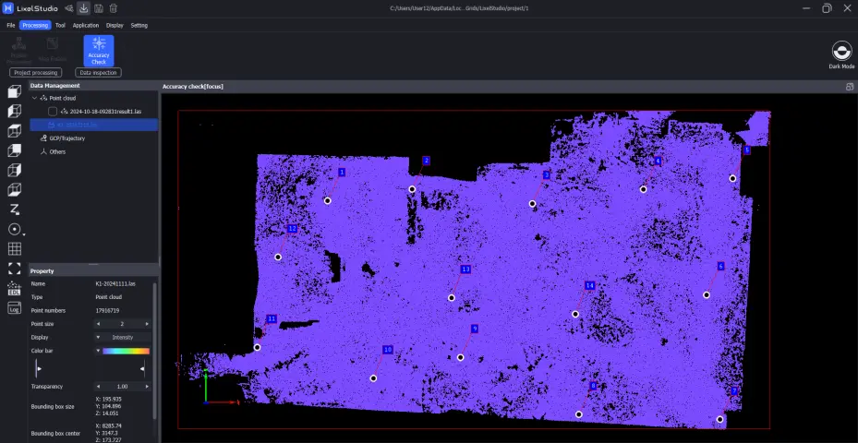The image size is (858, 443).
Task: Toggle the Dark Mode switch
Action: (841, 51)
